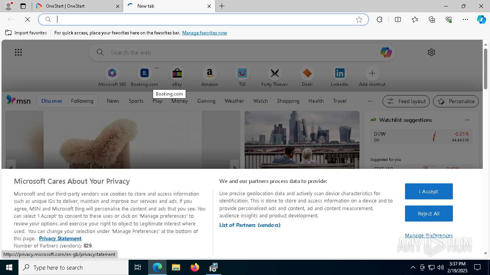This screenshot has height=275, width=490.
Task: Open the MSN logo home link
Action: click(18, 100)
